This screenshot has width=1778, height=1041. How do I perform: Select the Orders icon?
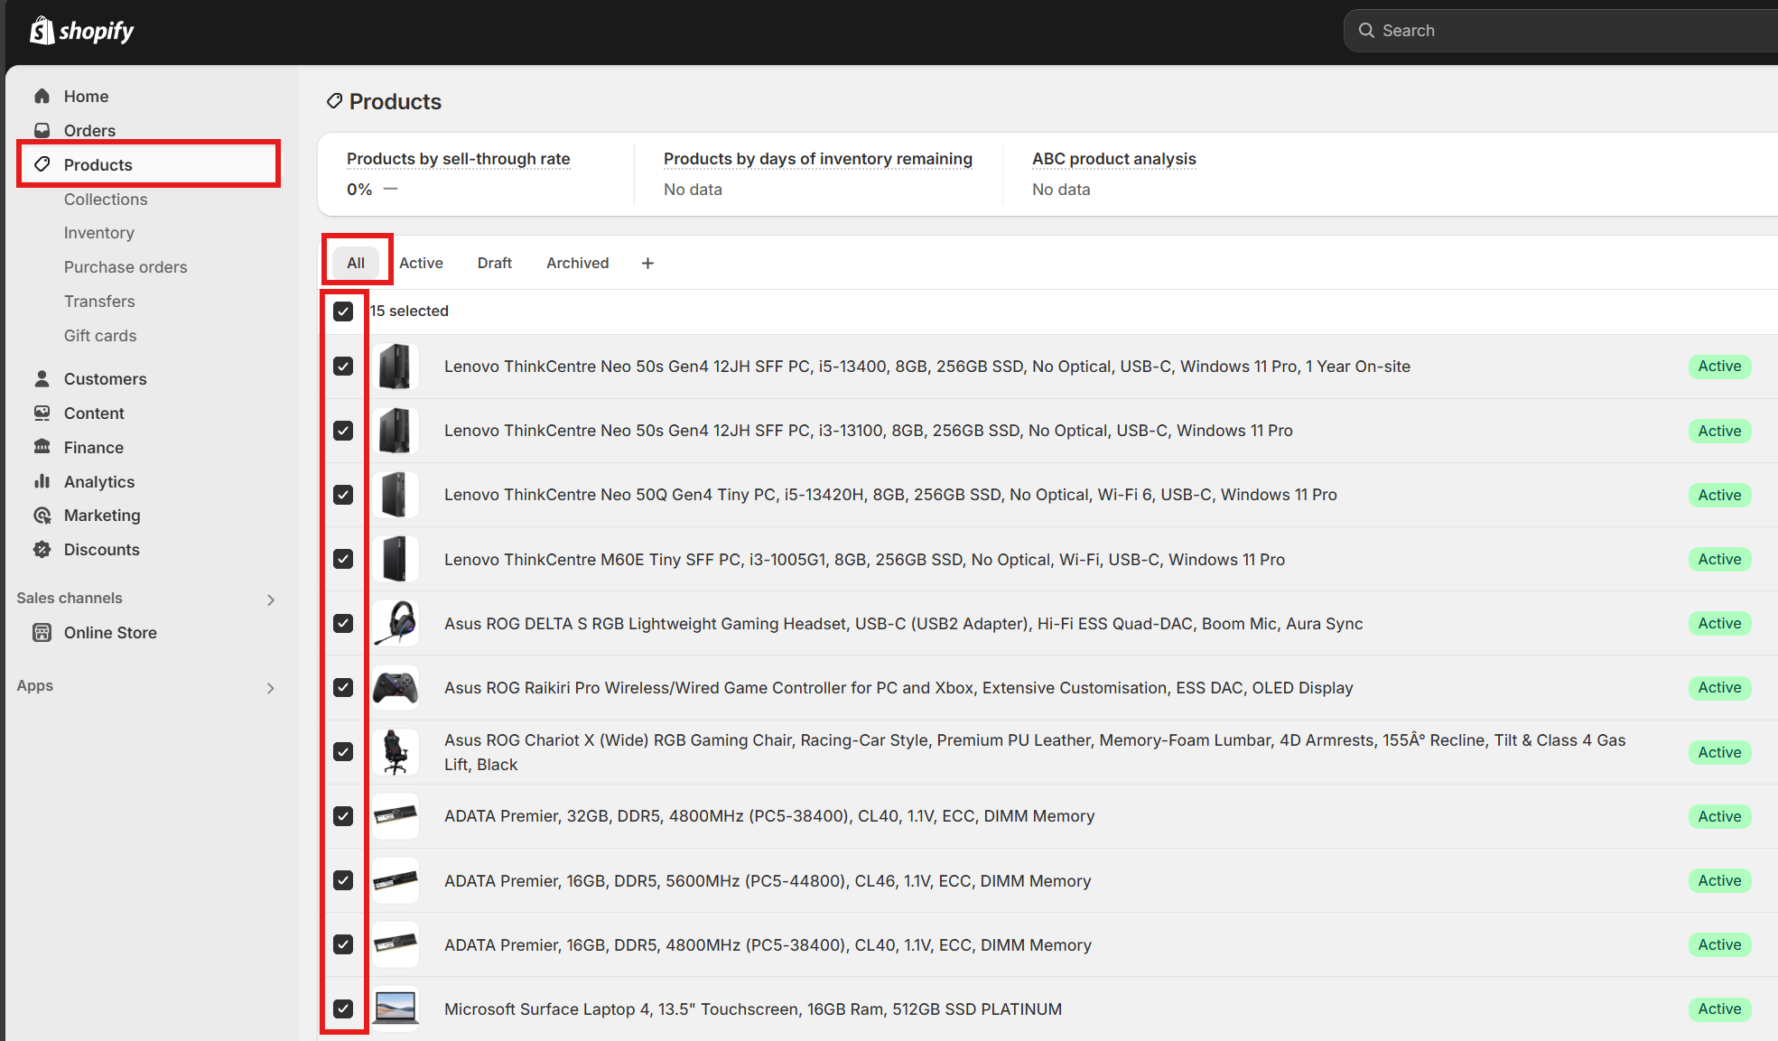[x=42, y=130]
